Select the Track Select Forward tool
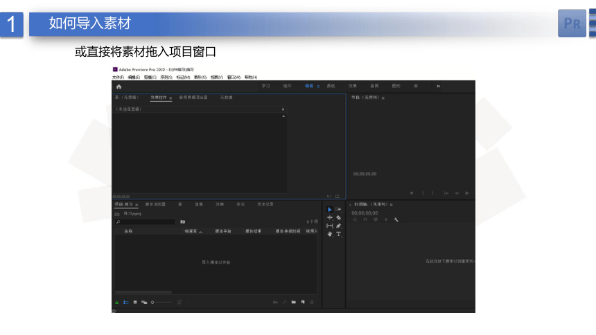Viewport: 596px width, 335px height. (x=338, y=210)
